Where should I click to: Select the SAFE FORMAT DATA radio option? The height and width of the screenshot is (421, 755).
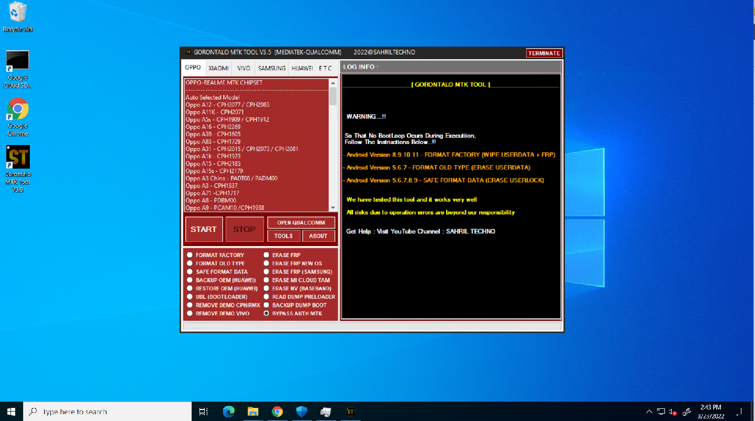click(x=217, y=272)
